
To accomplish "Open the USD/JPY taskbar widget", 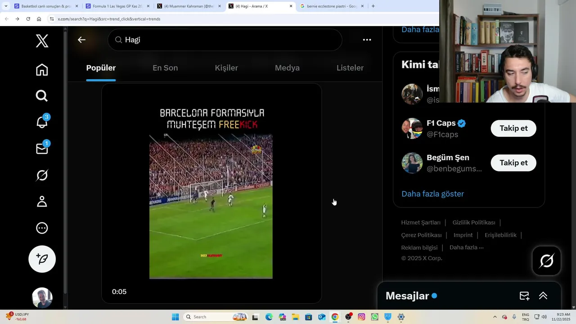I will coord(17,317).
